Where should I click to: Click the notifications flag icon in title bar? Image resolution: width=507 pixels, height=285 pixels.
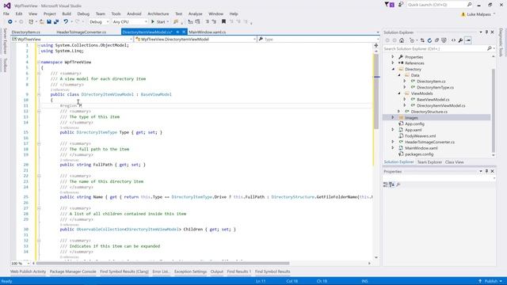point(389,5)
